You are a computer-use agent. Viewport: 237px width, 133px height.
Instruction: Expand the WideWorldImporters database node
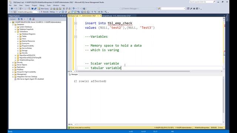pos(16,60)
